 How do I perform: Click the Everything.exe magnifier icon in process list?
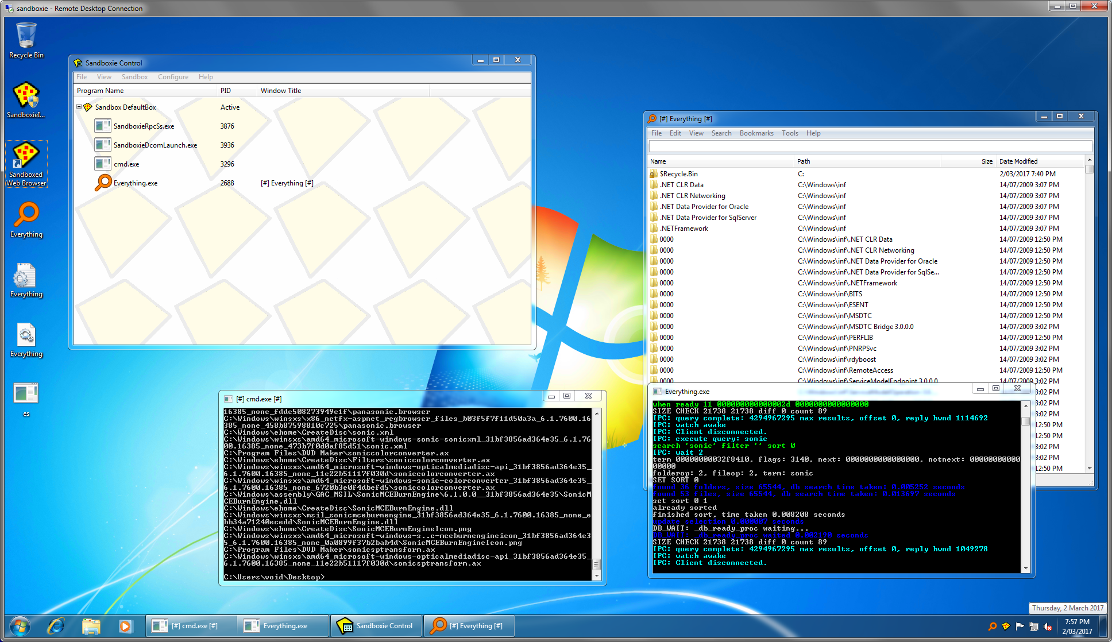click(103, 183)
